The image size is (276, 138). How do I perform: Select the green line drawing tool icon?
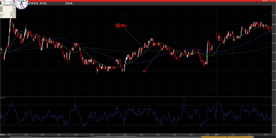41,3
